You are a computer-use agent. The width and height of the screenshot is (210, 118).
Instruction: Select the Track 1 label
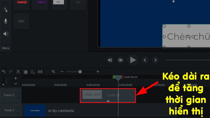click(9, 110)
